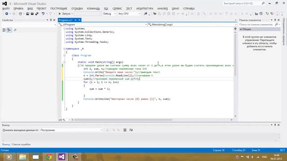287x161 pixels.
Task: Open the СПРАВКА menu
Action: click(189, 8)
